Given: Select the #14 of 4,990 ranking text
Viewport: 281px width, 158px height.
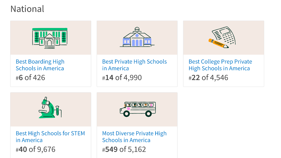Looking at the screenshot, I should click(x=122, y=78).
